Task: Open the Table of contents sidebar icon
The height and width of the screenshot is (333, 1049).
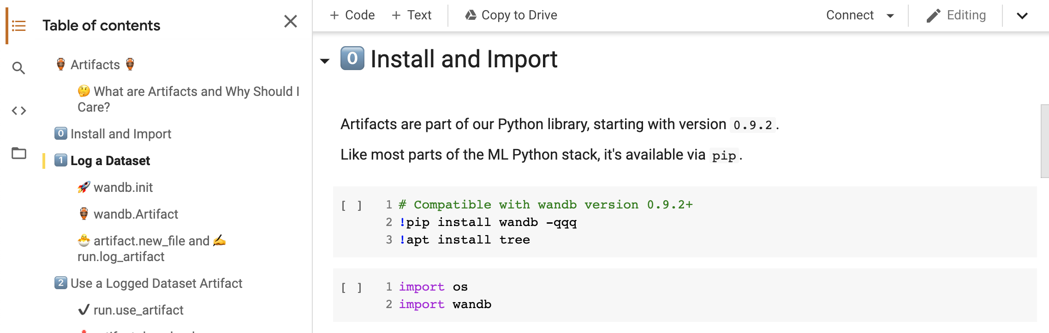Action: (18, 25)
